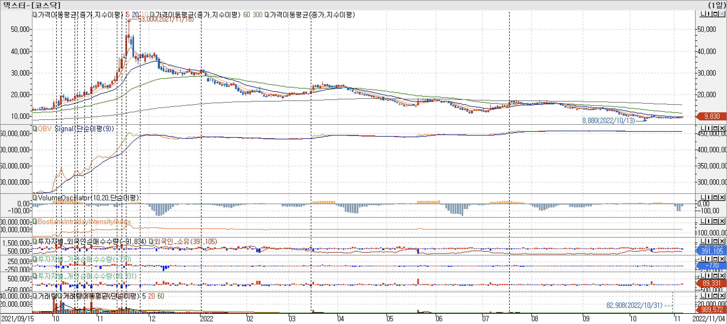Toggle the OBV indicator legend box
727x324 pixels.
point(35,129)
